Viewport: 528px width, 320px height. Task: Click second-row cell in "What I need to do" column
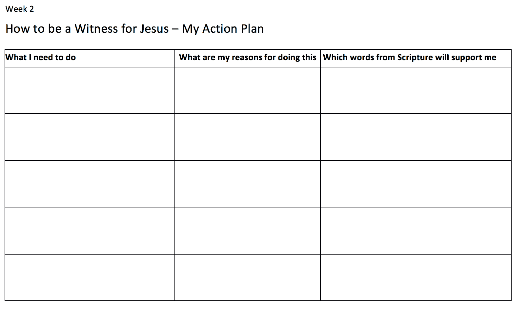[x=90, y=137]
